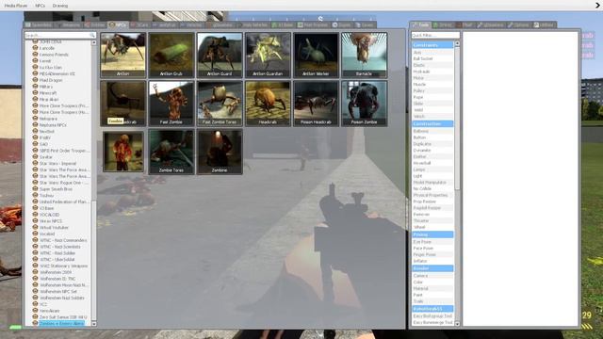Select the Fast Headcrab spawn icon
603x339 pixels.
tap(123, 103)
